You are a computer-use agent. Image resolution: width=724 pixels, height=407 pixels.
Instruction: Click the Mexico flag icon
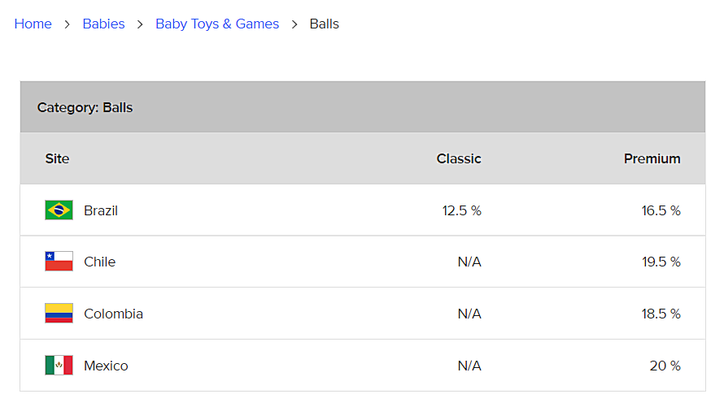click(59, 365)
